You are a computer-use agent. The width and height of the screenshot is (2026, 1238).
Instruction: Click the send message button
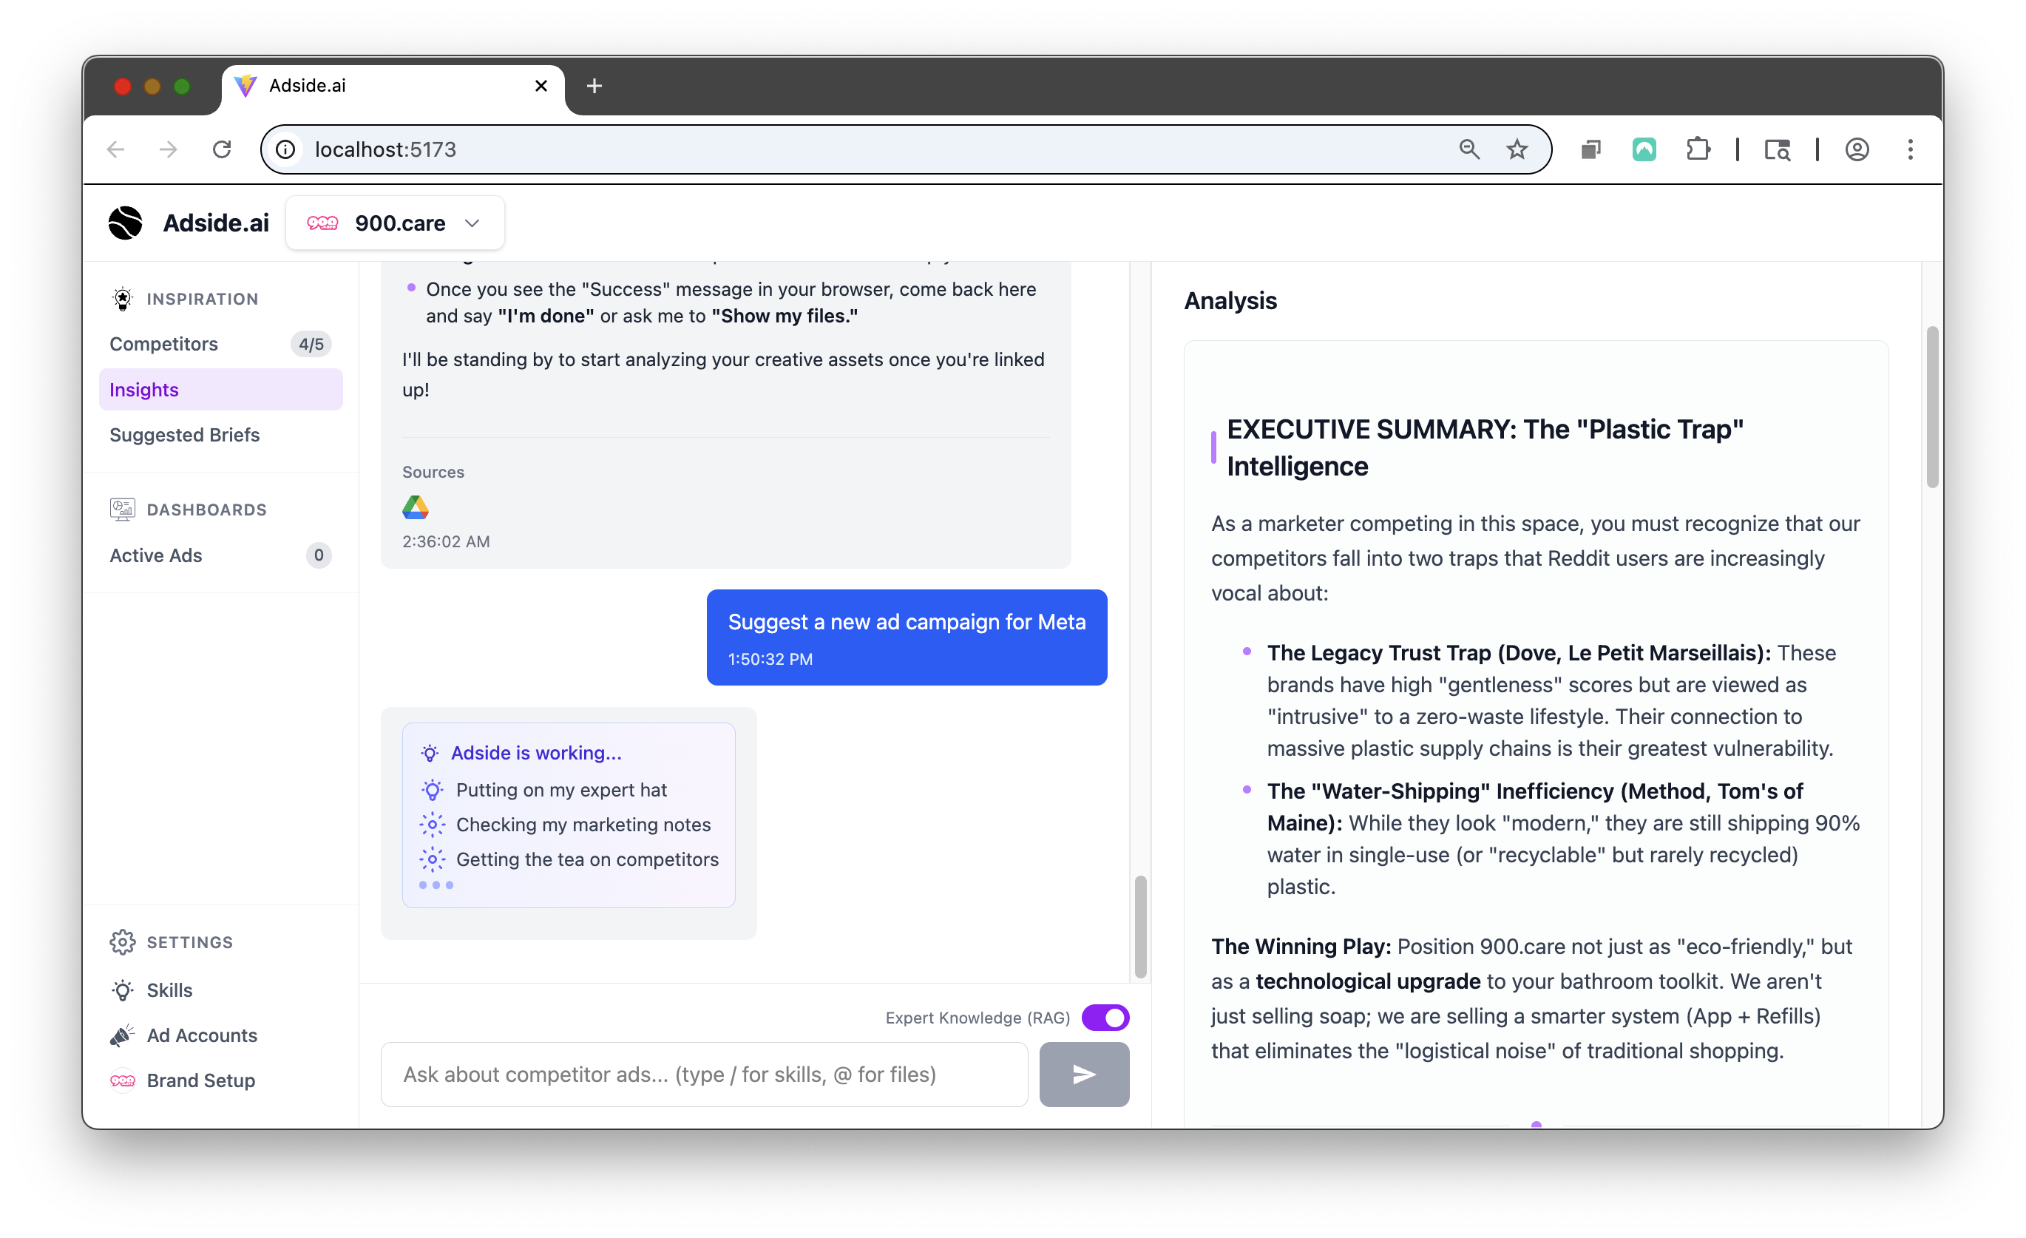1084,1075
